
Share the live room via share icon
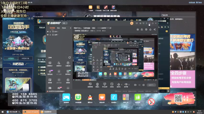tap(155, 29)
